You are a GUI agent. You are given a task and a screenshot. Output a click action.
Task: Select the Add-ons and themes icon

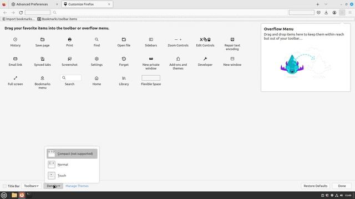[x=178, y=59]
